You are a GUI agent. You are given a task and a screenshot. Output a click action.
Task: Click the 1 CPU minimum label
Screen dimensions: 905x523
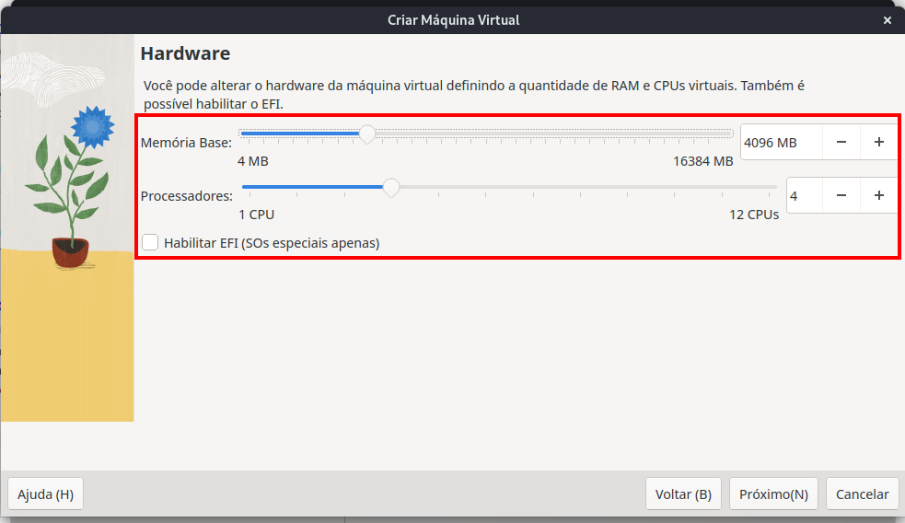tap(257, 215)
